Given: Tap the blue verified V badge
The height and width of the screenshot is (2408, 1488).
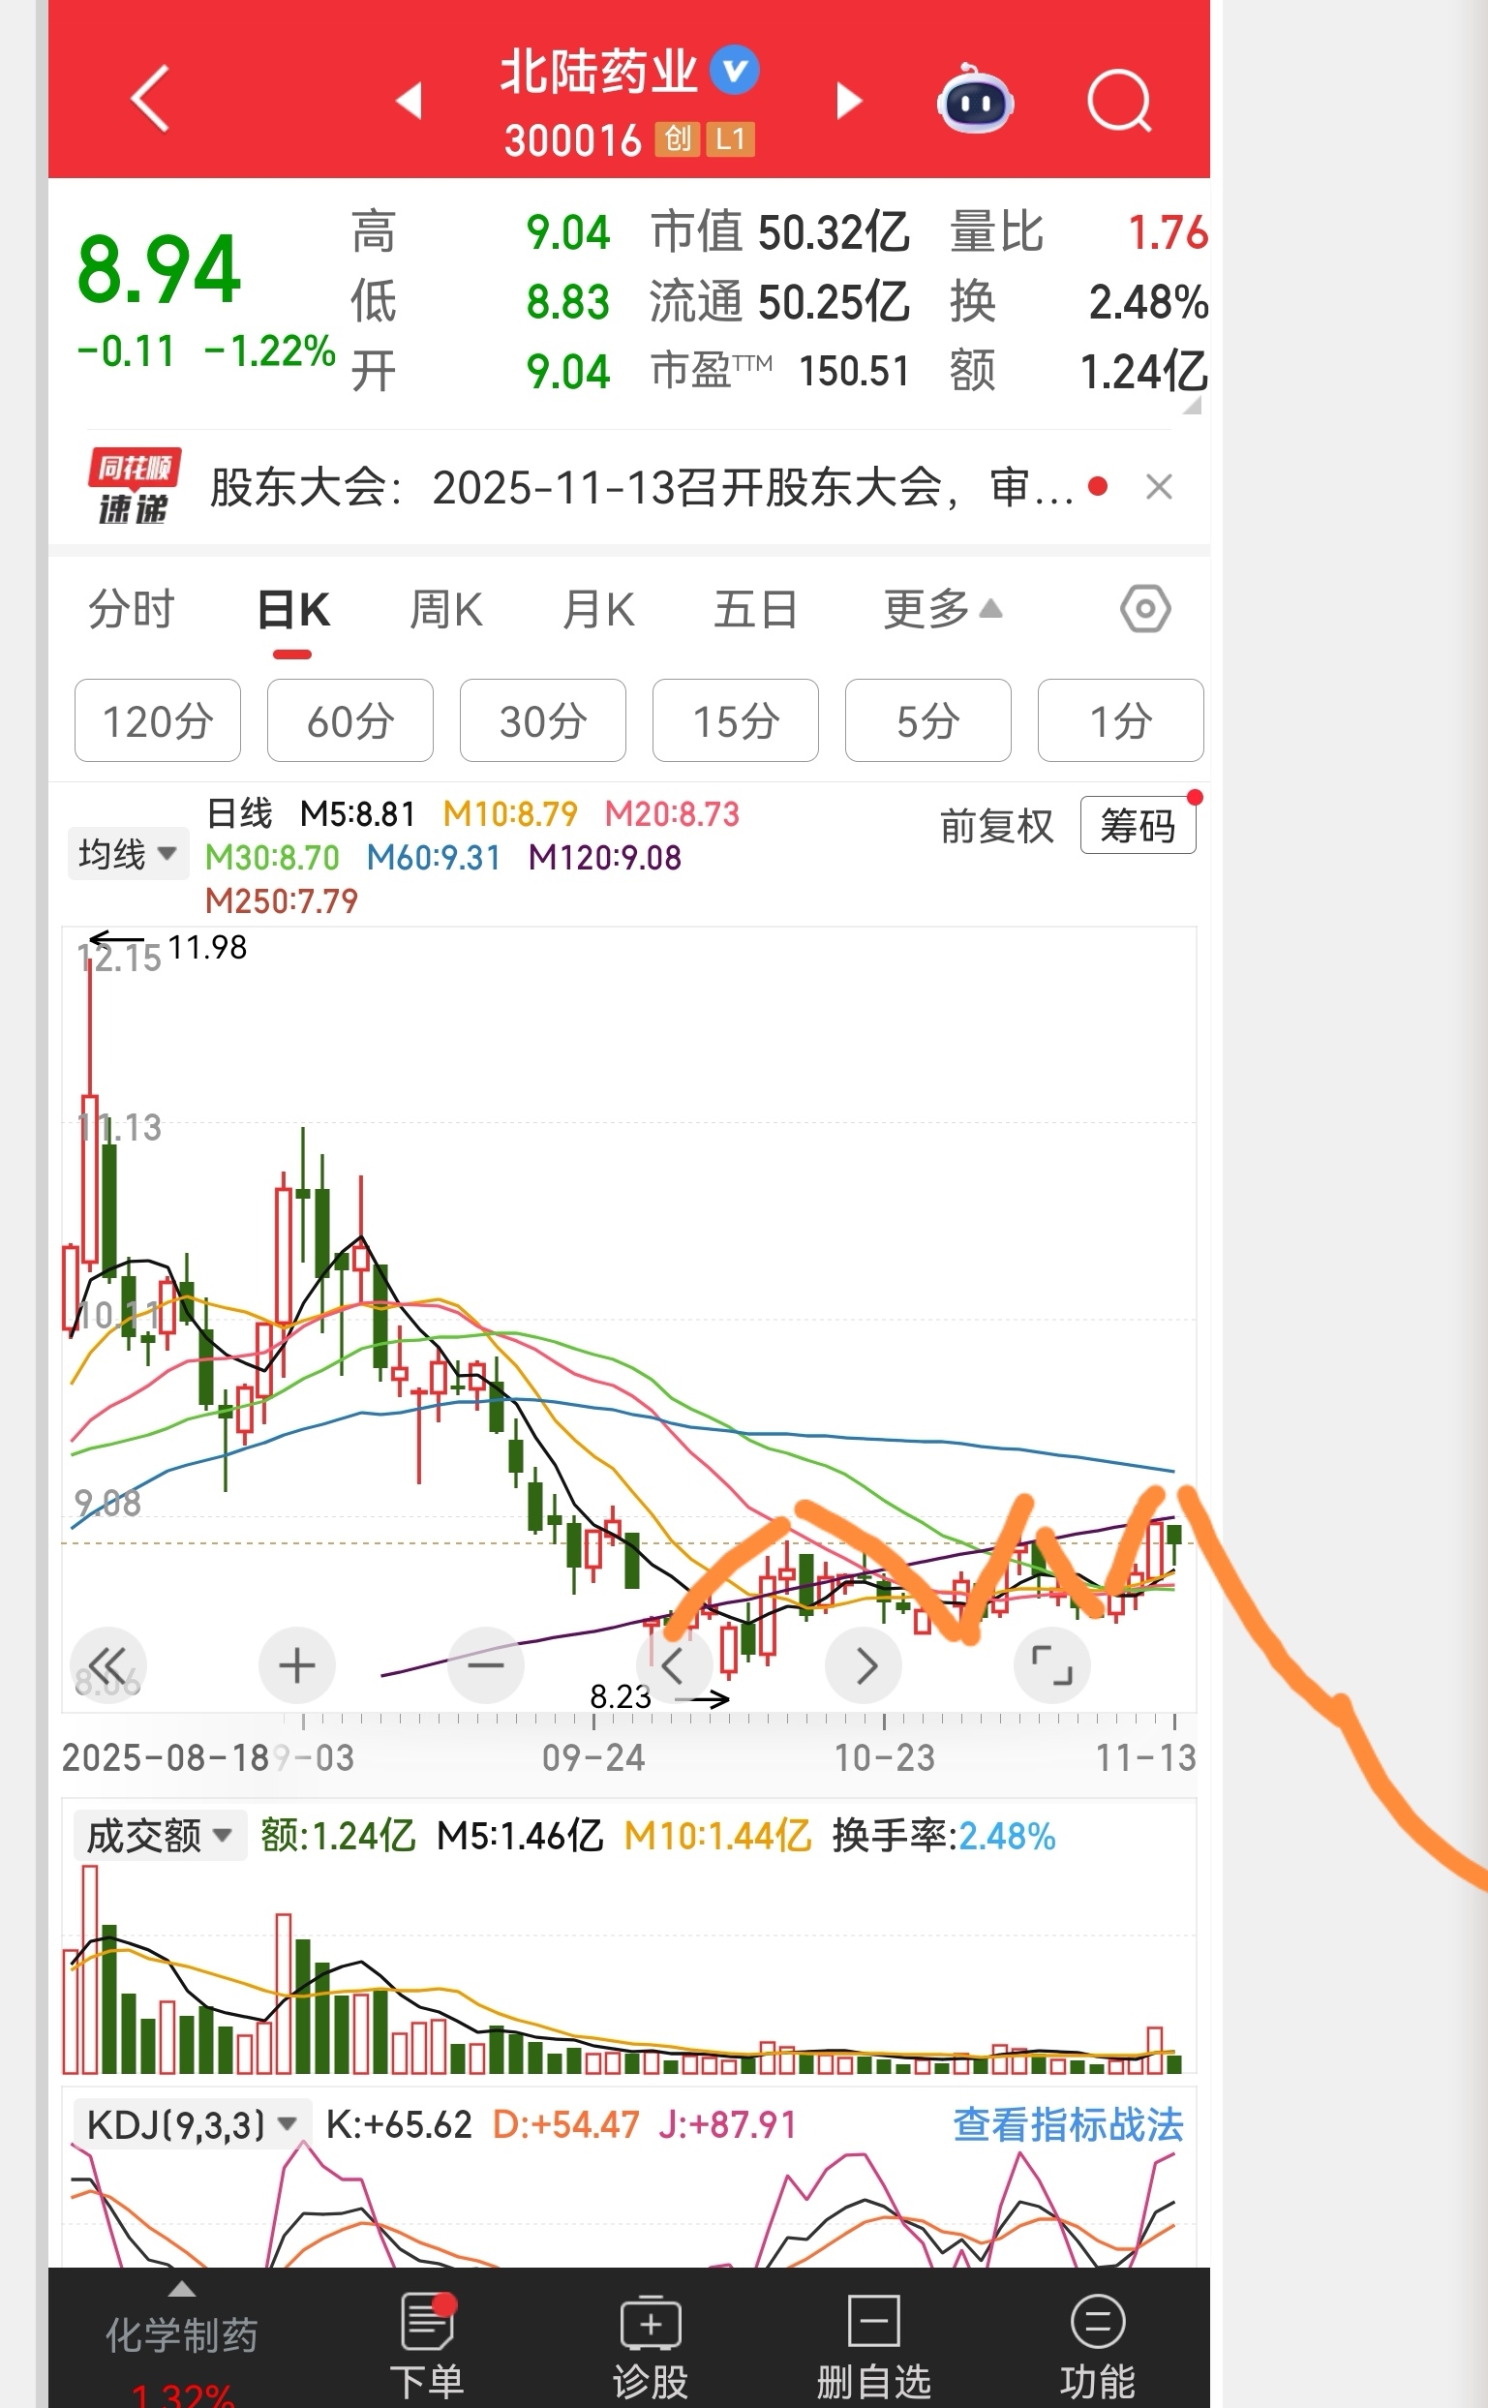Looking at the screenshot, I should [x=735, y=70].
